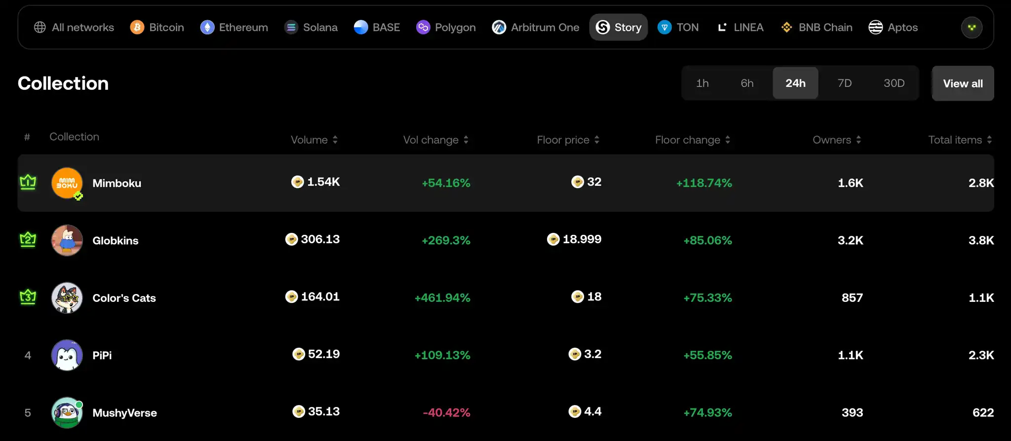Sort table by Owners column
The width and height of the screenshot is (1011, 441).
point(858,140)
